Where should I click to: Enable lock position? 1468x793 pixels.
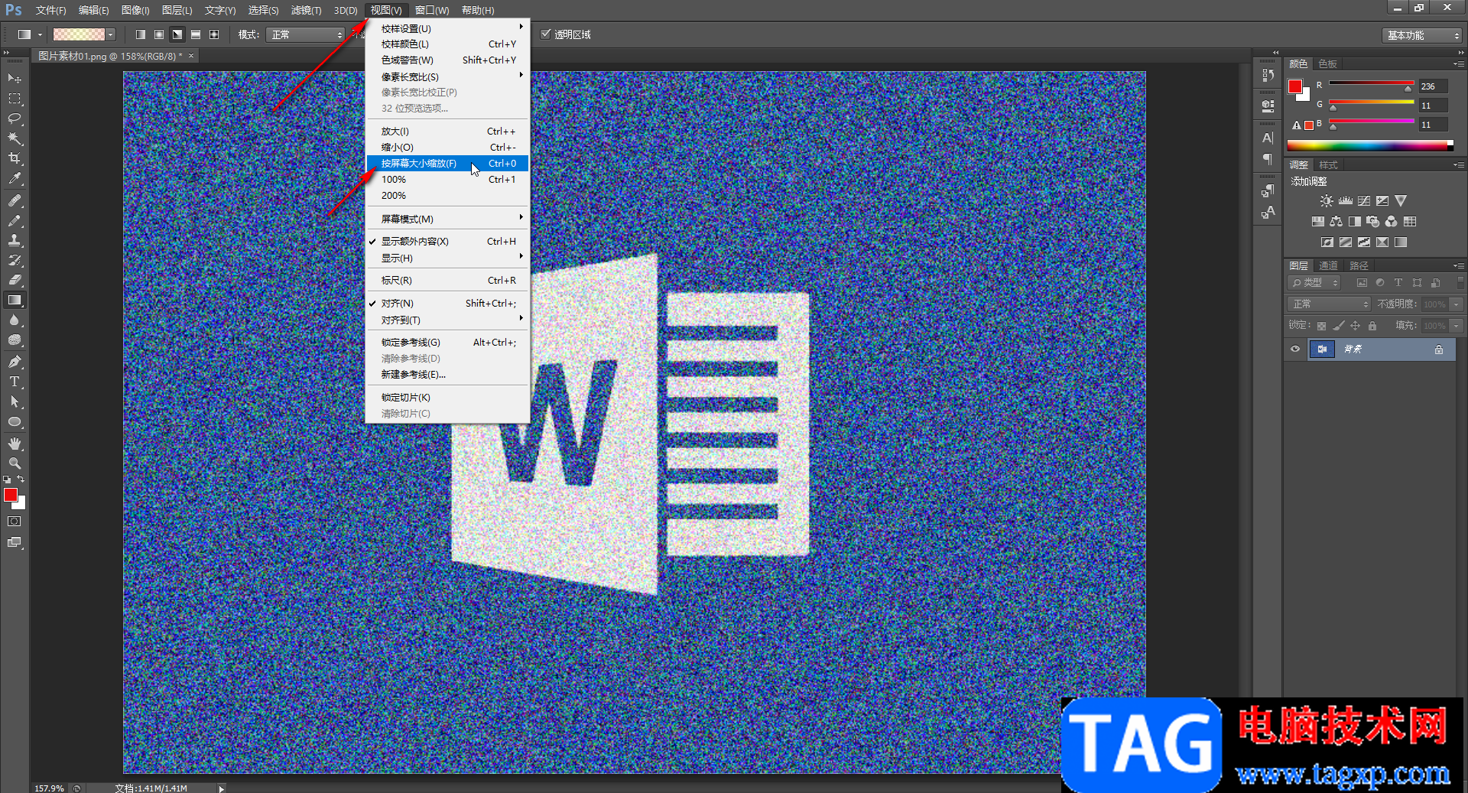[1355, 326]
